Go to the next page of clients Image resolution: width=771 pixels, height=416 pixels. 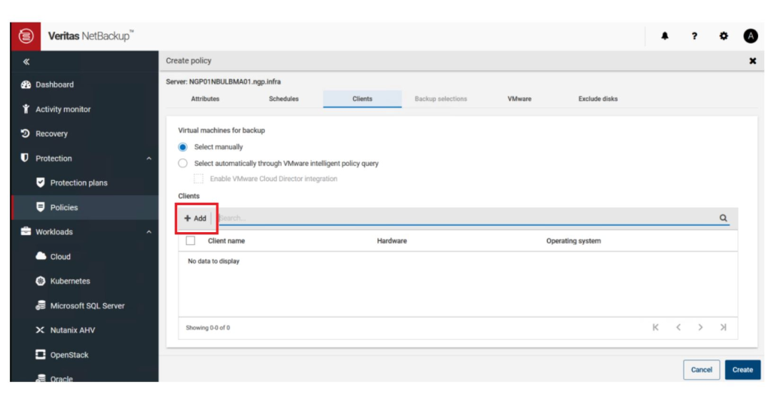click(x=701, y=327)
